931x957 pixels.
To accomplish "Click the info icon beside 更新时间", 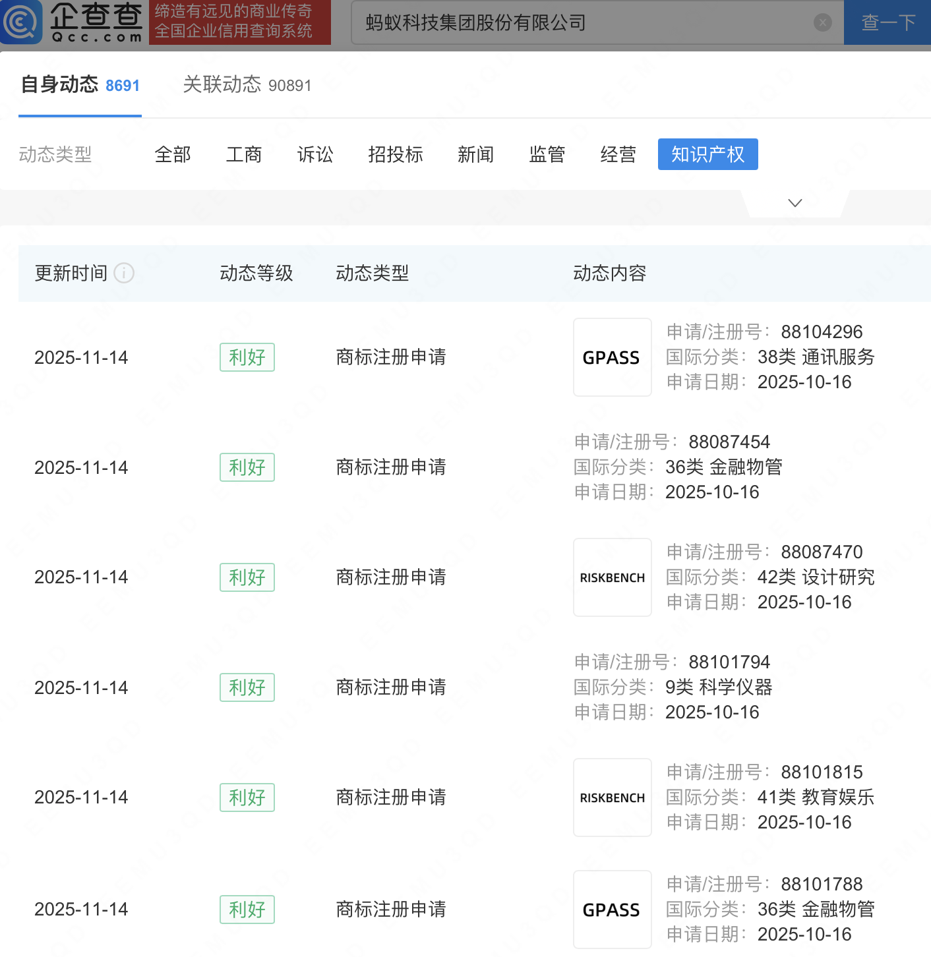I will point(124,273).
